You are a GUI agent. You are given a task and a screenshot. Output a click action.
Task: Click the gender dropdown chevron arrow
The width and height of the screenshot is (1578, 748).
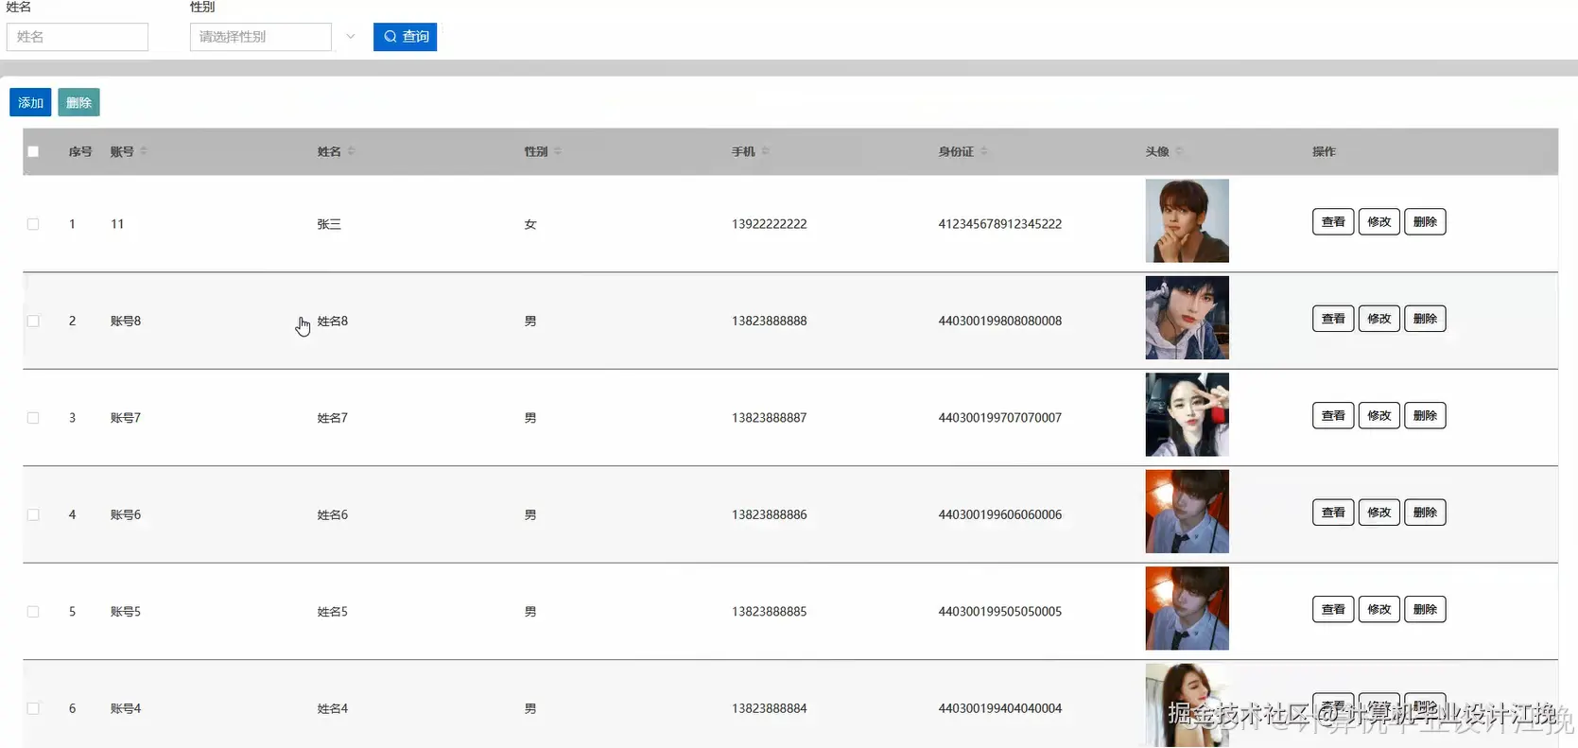(x=351, y=37)
